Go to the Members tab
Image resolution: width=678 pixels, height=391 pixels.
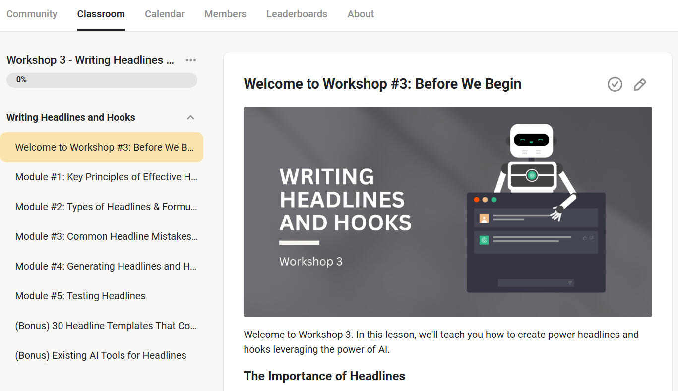(225, 14)
